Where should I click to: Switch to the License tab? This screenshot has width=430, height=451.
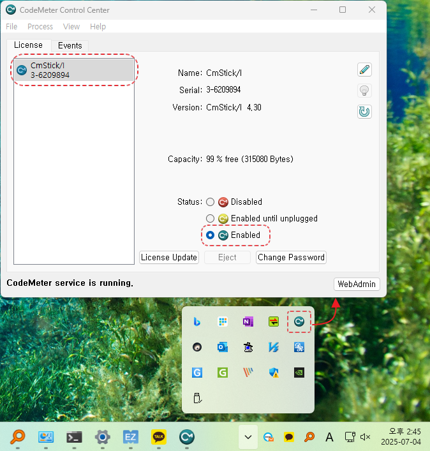tap(29, 45)
